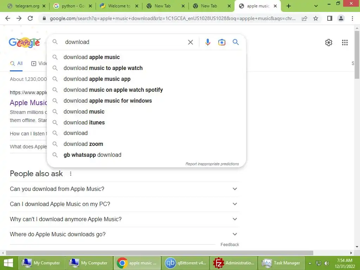Open Task Manager from taskbar

[281, 263]
